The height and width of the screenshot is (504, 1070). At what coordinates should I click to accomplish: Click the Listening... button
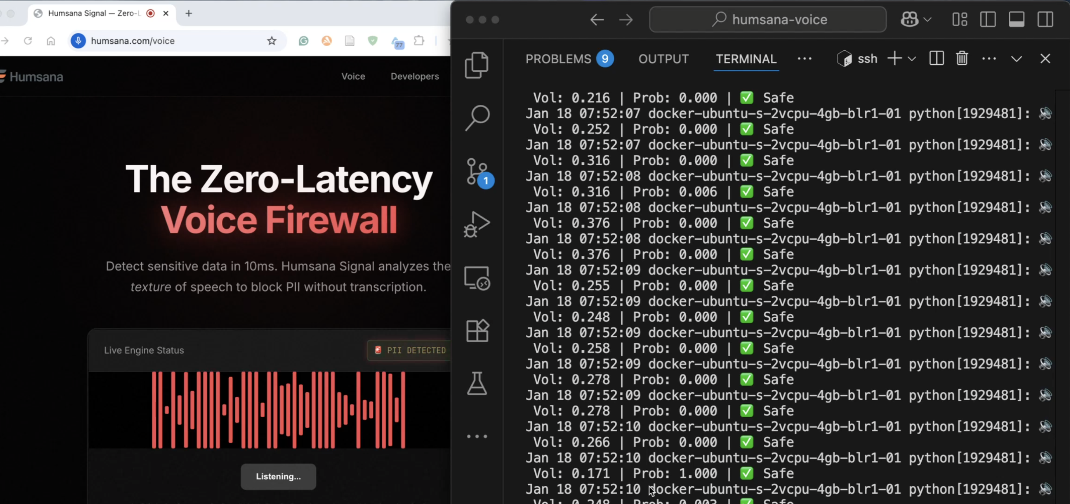(278, 476)
